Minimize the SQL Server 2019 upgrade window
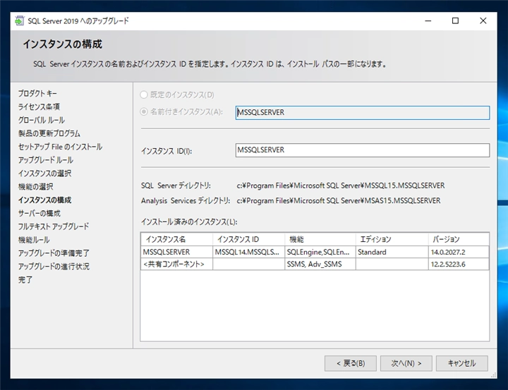This screenshot has width=508, height=390. pyautogui.click(x=428, y=20)
